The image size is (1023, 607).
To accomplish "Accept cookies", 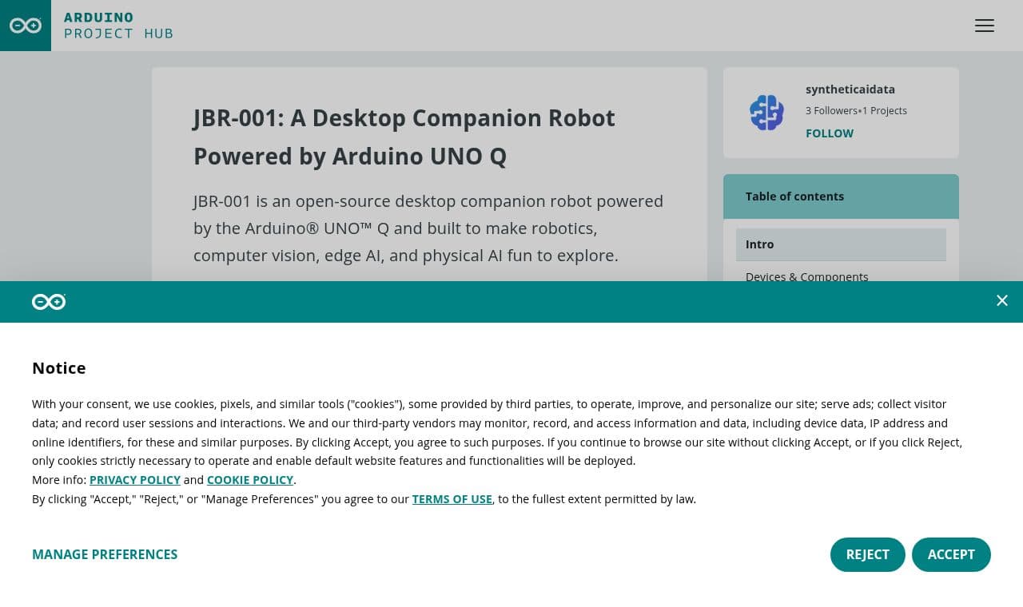I will point(951,554).
